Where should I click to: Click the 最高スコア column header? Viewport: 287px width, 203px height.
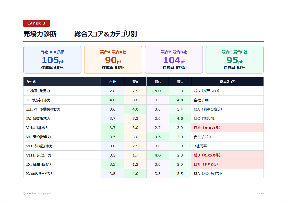(x=227, y=82)
